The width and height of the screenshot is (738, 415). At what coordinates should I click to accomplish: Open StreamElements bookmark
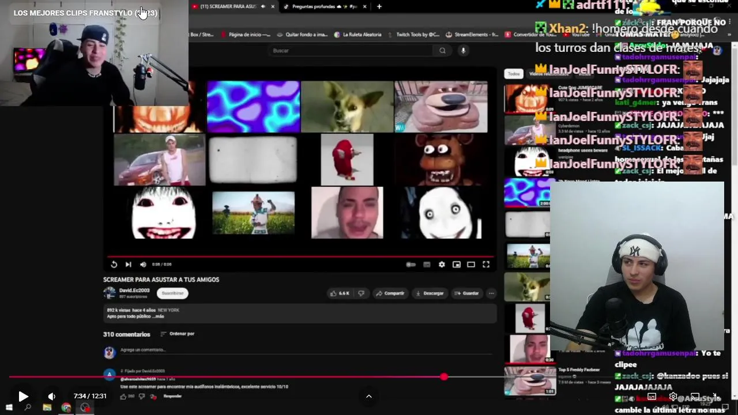pos(472,35)
